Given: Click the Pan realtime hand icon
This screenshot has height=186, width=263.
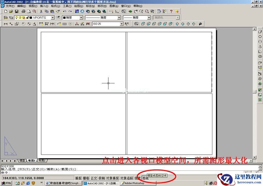Looking at the screenshot, I should (x=136, y=12).
